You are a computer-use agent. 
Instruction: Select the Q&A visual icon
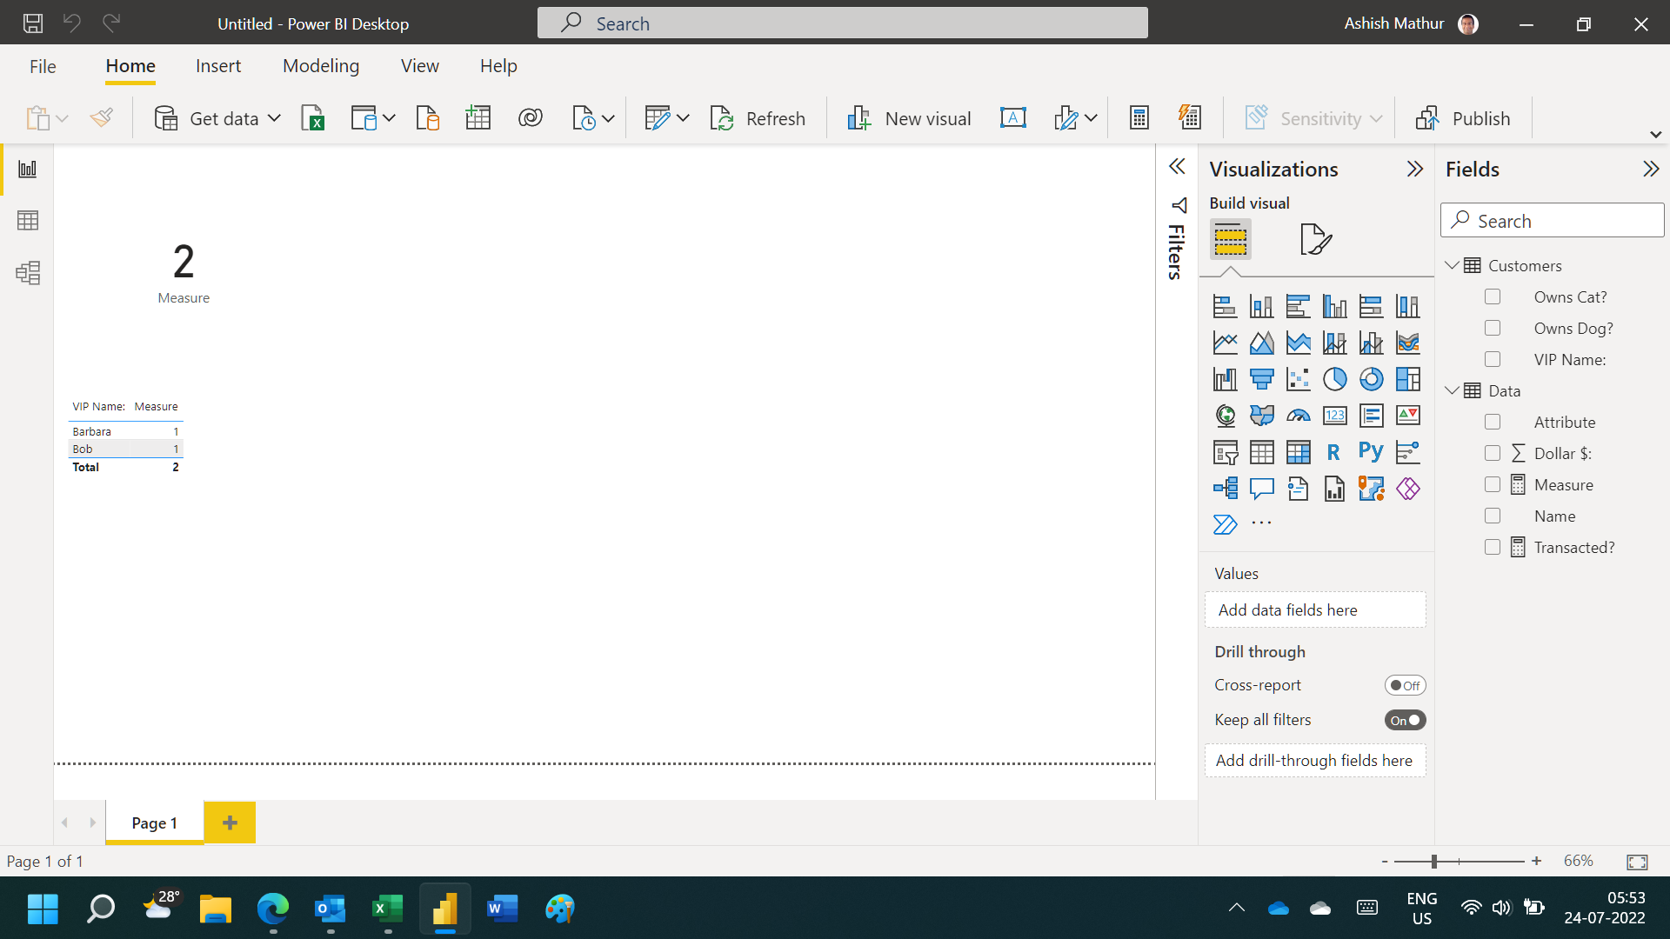[x=1261, y=489]
